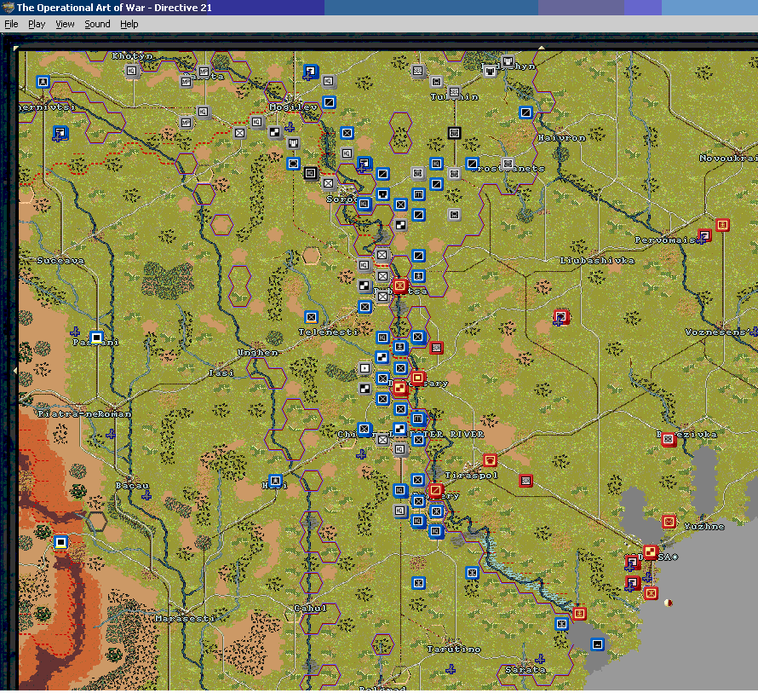The image size is (758, 693).
Task: Select red telephone unit north of Tiraspol
Action: [x=490, y=459]
